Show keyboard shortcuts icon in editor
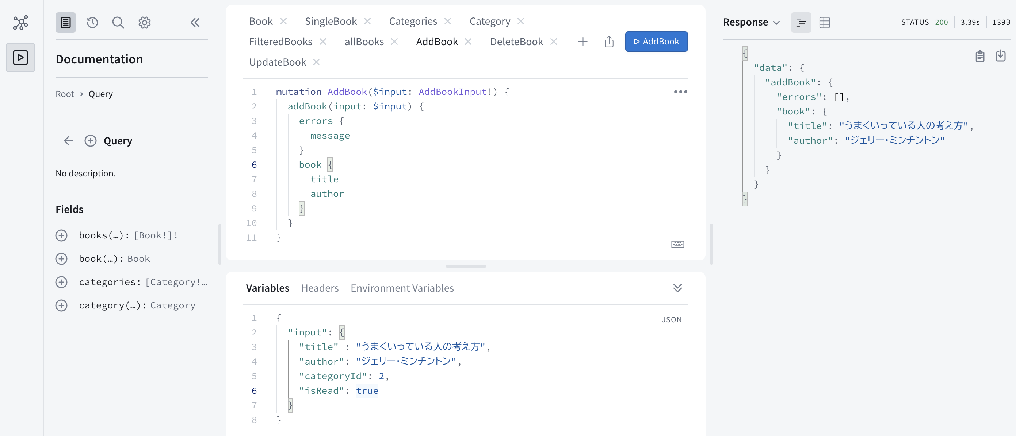This screenshot has height=436, width=1016. pyautogui.click(x=677, y=244)
